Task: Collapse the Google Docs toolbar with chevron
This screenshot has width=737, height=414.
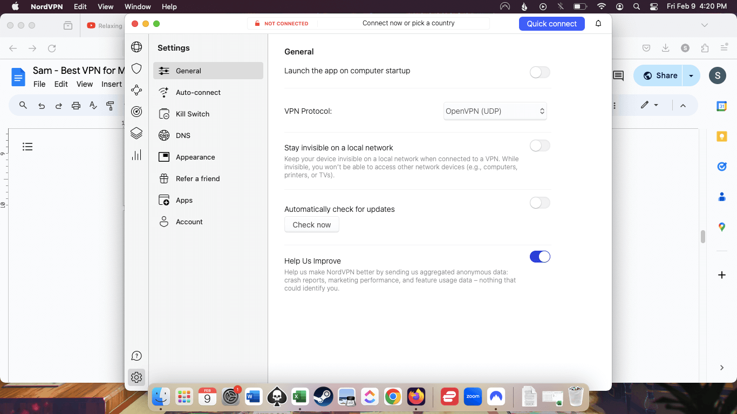Action: tap(683, 105)
